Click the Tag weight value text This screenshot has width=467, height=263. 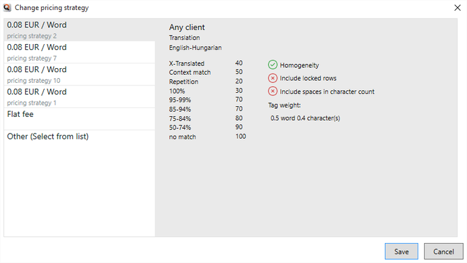point(305,118)
